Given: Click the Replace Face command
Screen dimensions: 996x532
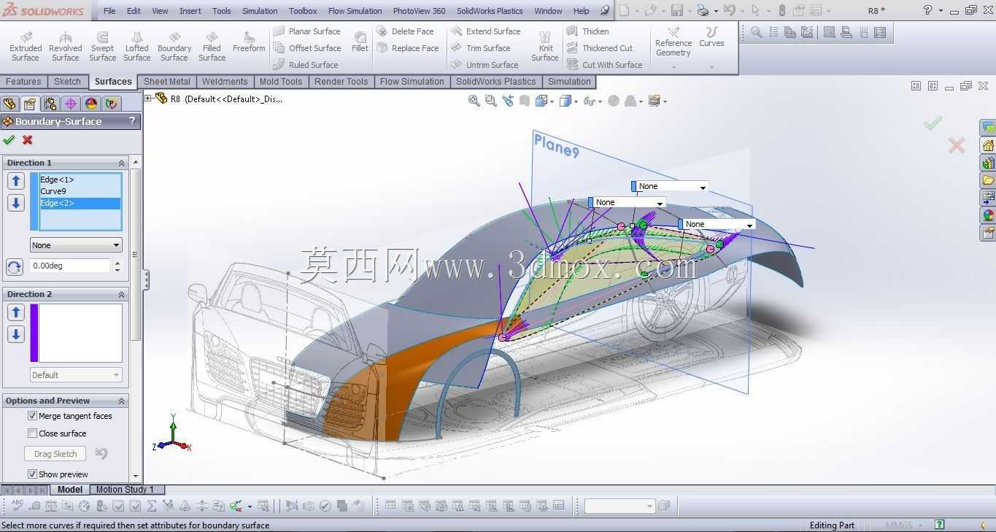Looking at the screenshot, I should coord(408,48).
